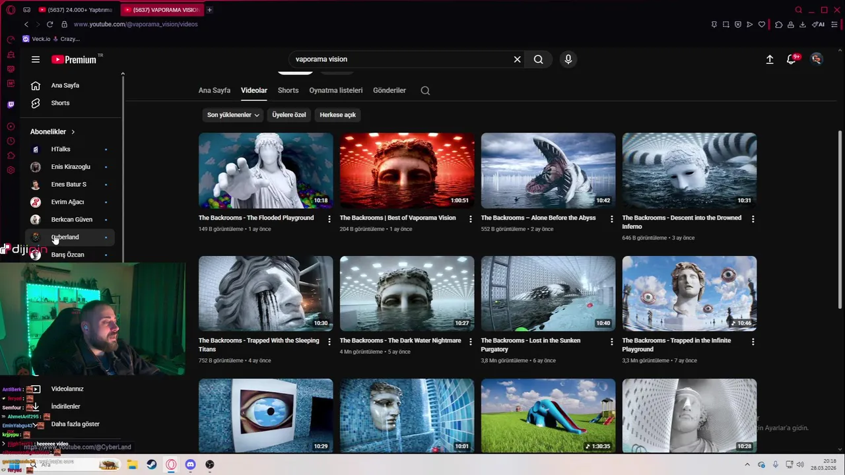The image size is (845, 475).
Task: Open HTalks subscription channel
Action: point(70,149)
